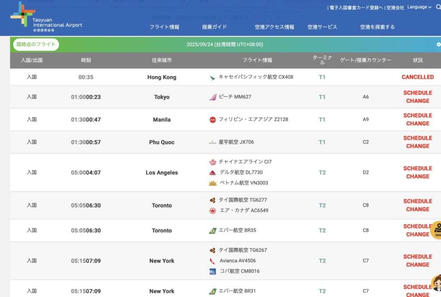Click the エバー航空 BR35 flight text
This screenshot has height=297, width=441.
click(237, 230)
